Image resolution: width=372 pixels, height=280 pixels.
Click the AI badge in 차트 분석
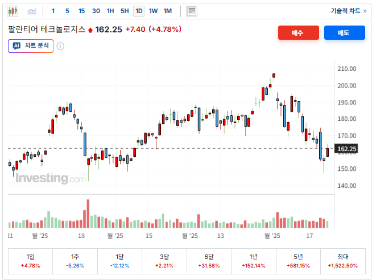[x=16, y=45]
